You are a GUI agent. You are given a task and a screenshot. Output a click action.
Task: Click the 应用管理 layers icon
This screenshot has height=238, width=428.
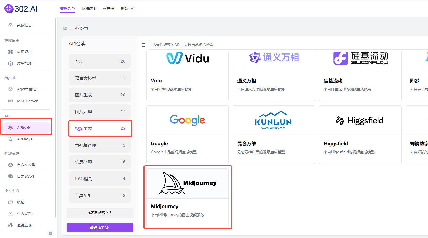point(10,63)
